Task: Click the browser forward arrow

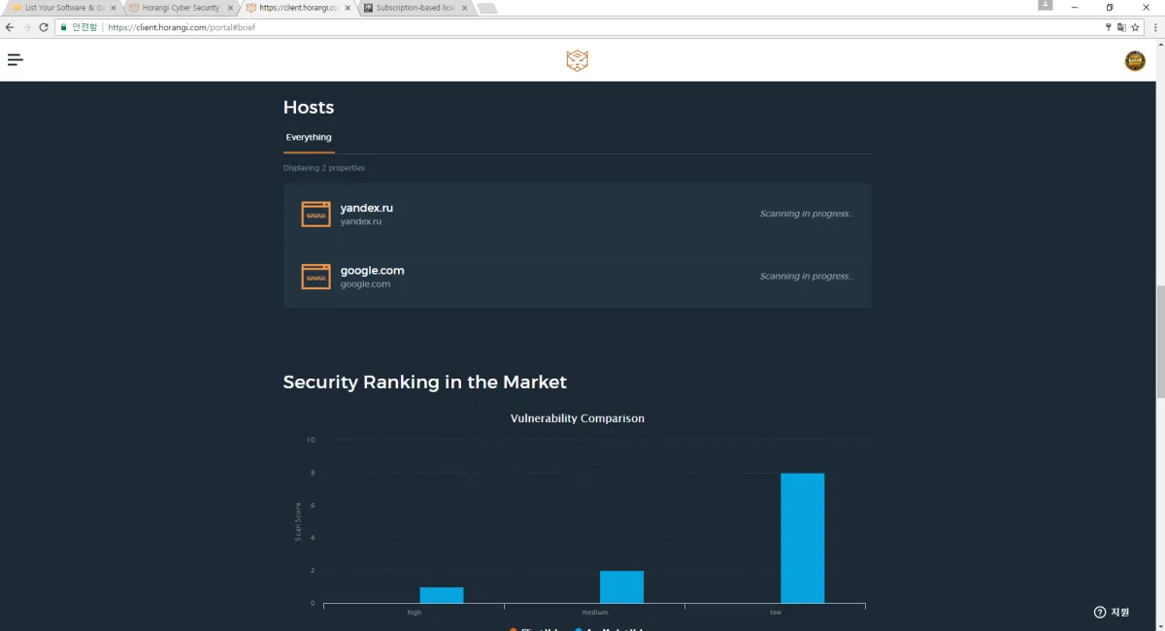Action: point(26,27)
